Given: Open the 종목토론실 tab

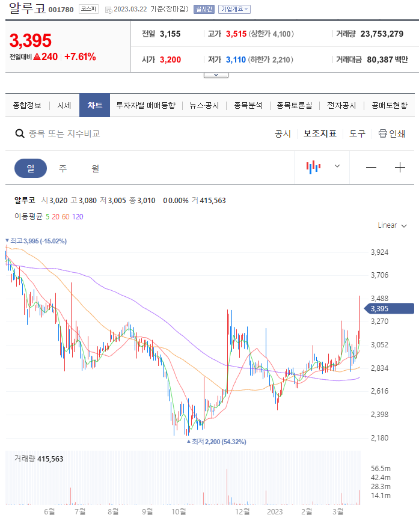Looking at the screenshot, I should [x=295, y=105].
